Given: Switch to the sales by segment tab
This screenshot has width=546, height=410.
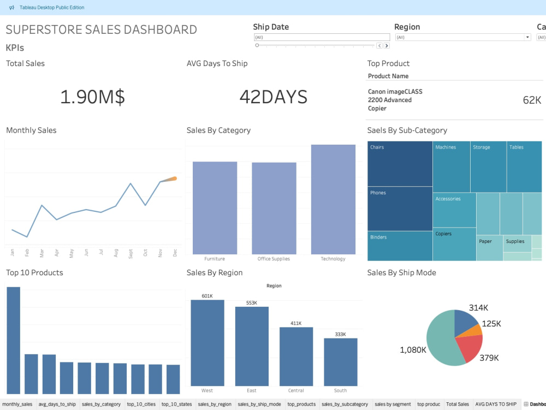Looking at the screenshot, I should 393,404.
